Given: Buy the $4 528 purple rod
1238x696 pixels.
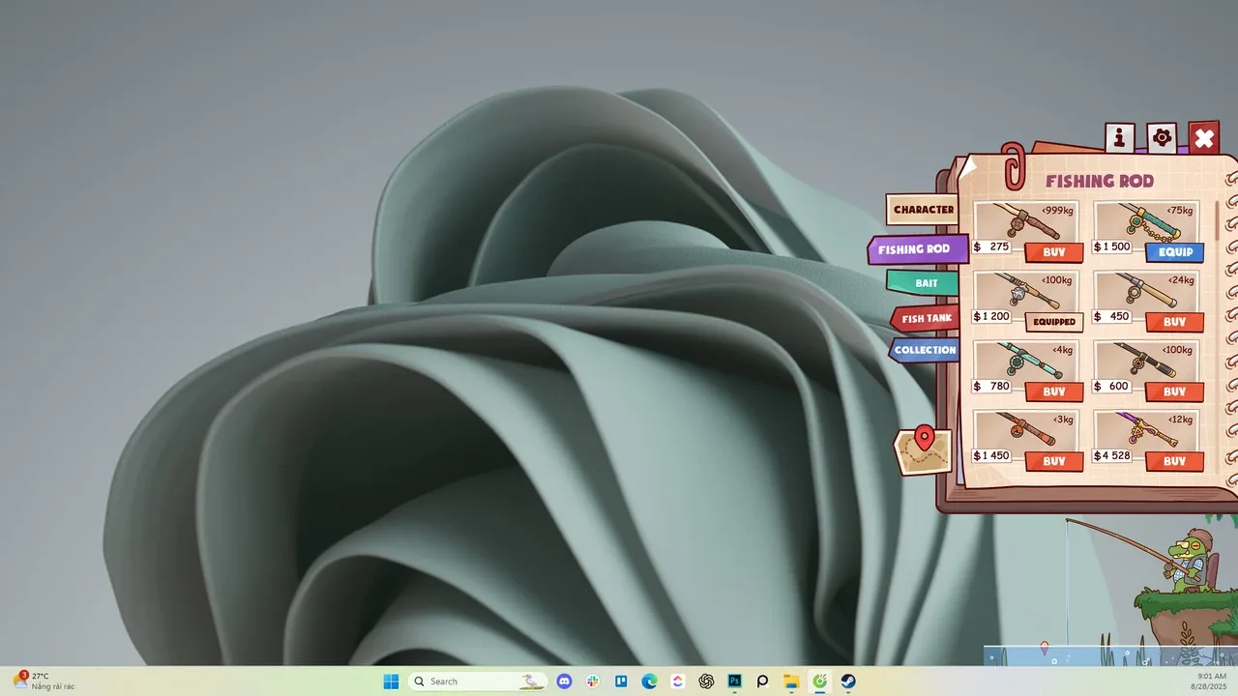Looking at the screenshot, I should [1174, 461].
